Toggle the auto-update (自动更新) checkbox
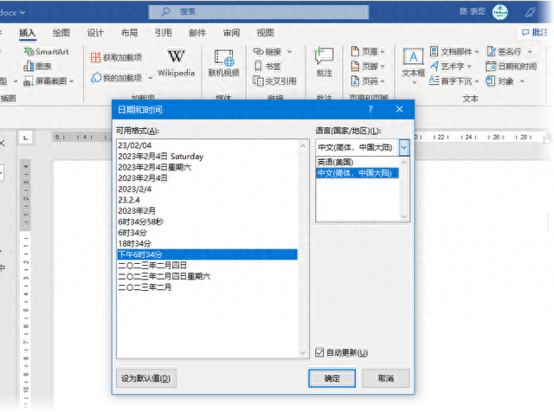The image size is (554, 412). [x=319, y=352]
